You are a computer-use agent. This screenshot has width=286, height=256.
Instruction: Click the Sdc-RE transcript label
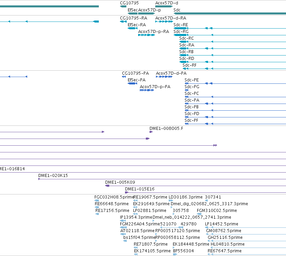coord(180,25)
